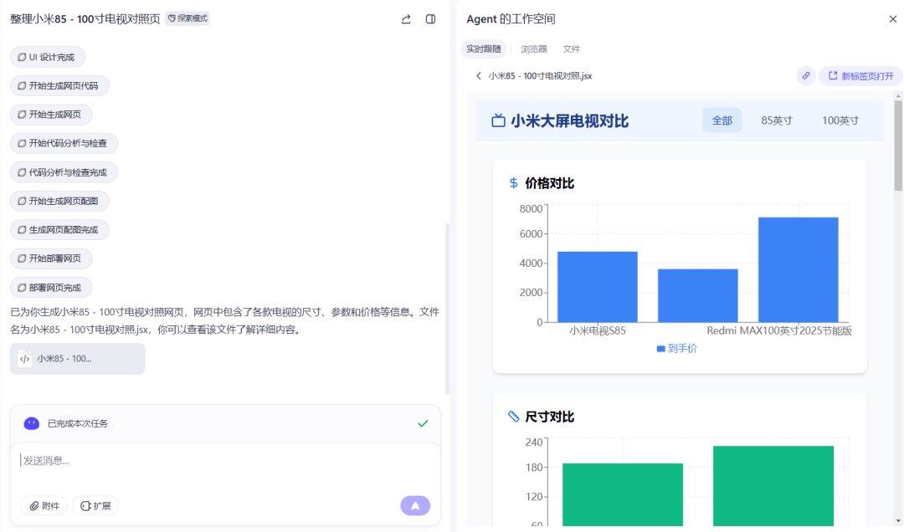Open the 开始部署网页 step chip

point(51,258)
